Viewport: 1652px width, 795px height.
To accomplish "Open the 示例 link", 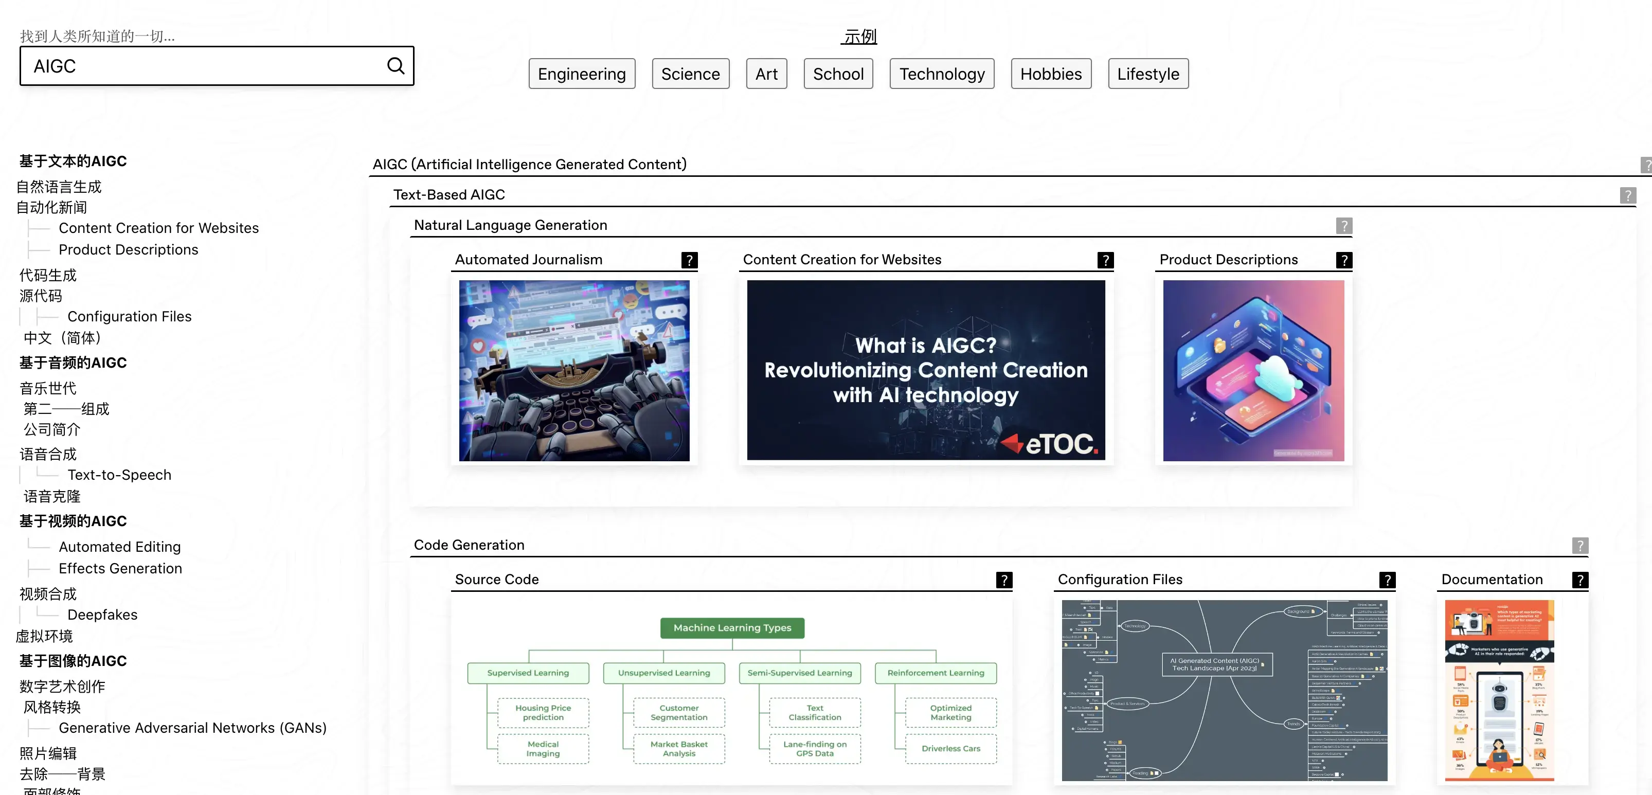I will click(x=859, y=37).
